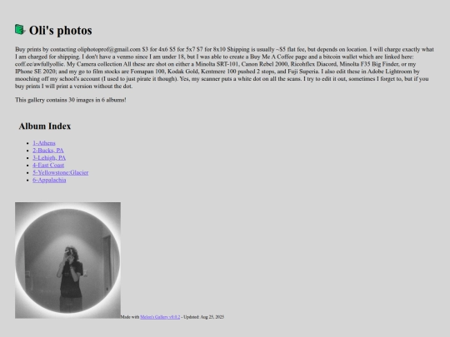Go to the 3-Lehigh, PA album
This screenshot has height=337, width=450.
point(49,158)
